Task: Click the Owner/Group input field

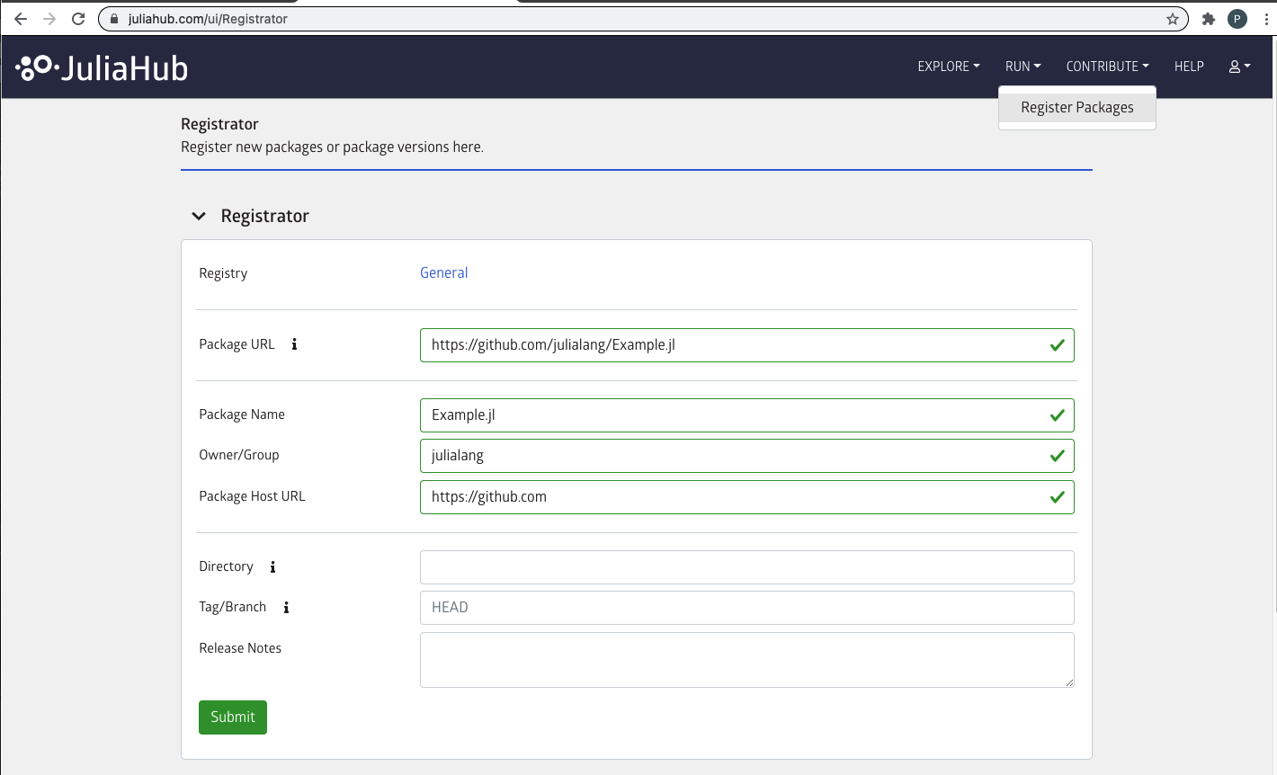Action: pos(747,456)
